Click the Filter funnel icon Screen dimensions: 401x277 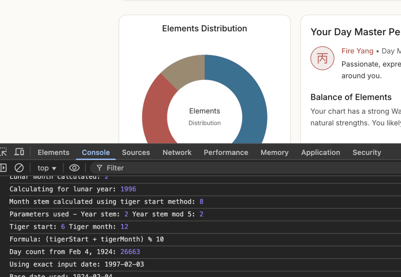[99, 168]
